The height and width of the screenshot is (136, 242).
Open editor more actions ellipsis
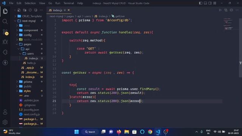237,10
